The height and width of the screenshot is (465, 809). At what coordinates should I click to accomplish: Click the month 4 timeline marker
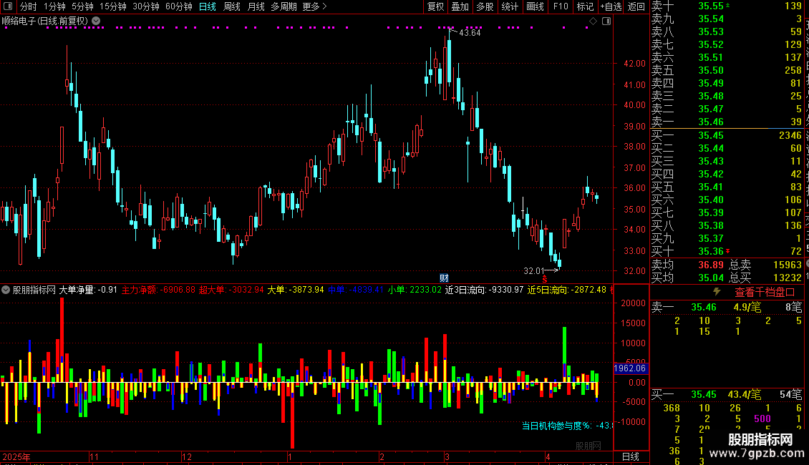[x=548, y=456]
